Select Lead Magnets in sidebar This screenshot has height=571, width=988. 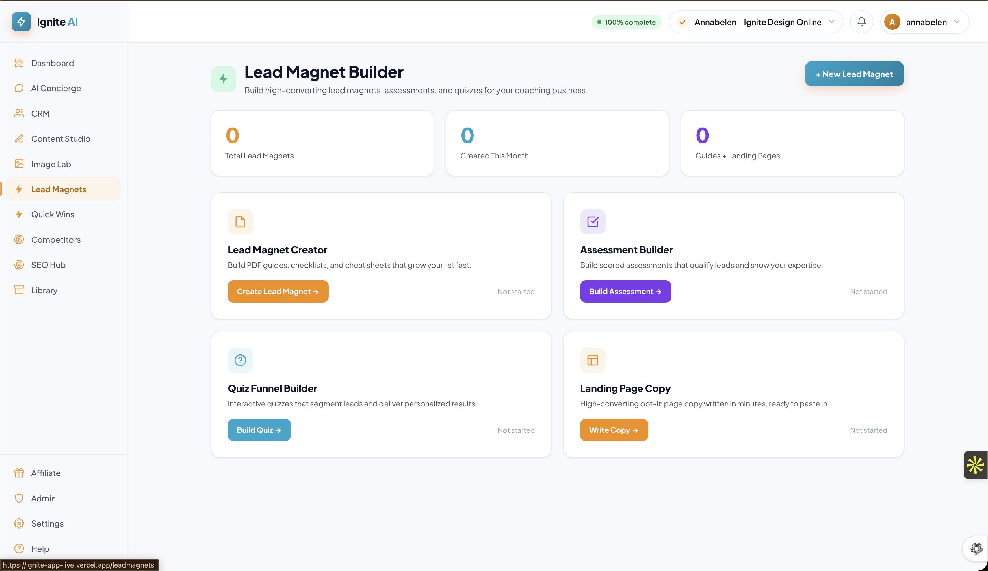click(63, 189)
